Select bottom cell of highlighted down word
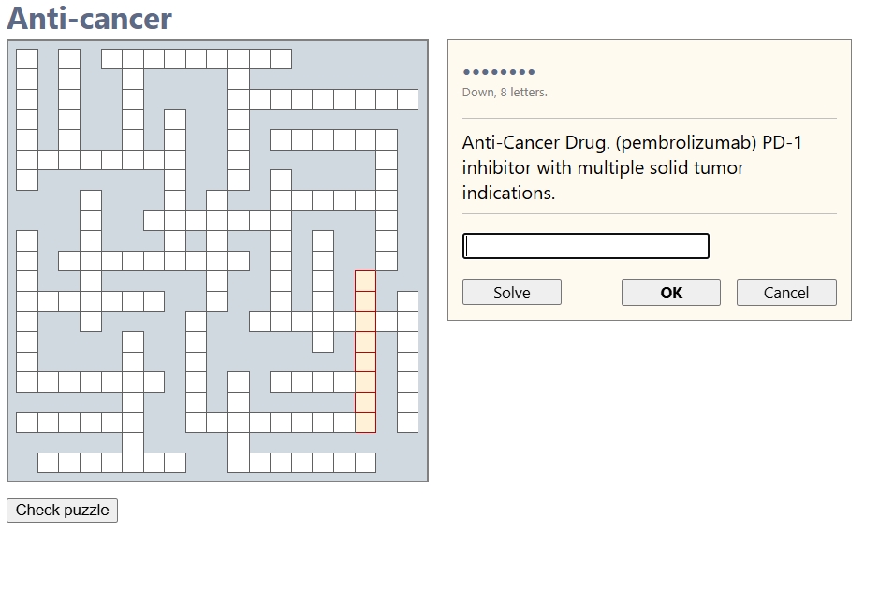 tap(365, 423)
